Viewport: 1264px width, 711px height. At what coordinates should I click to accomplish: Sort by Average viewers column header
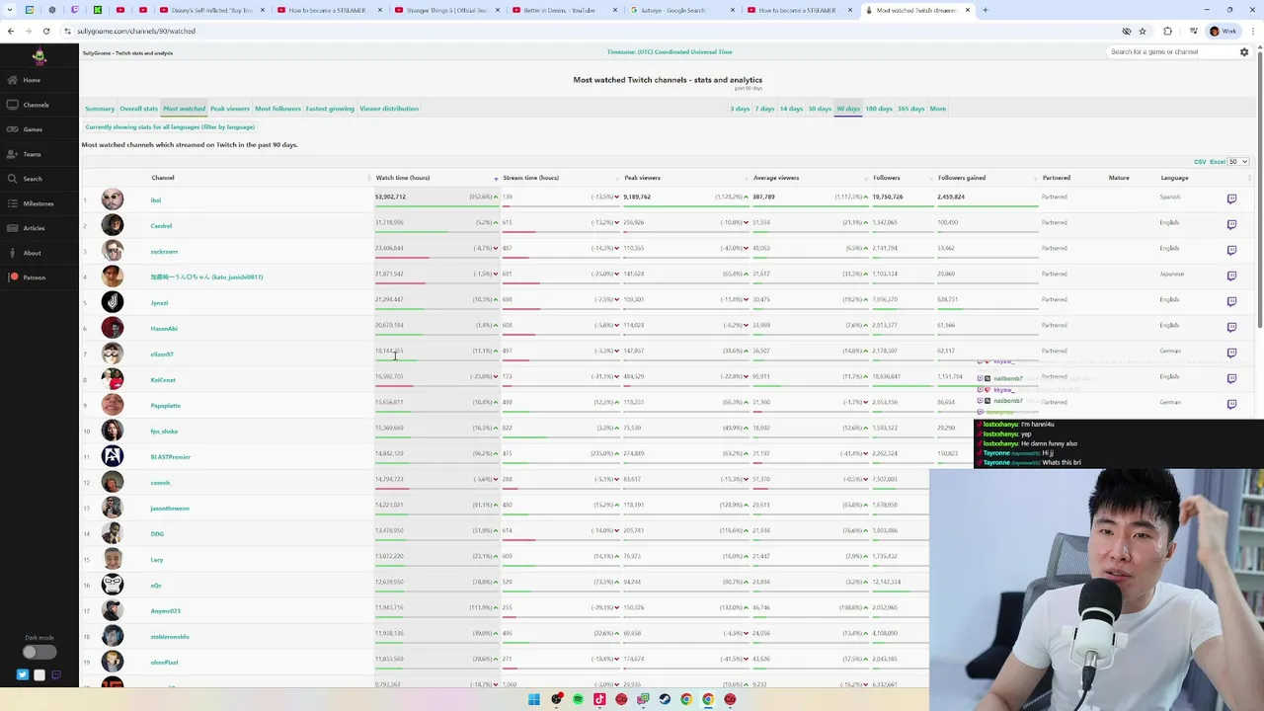[x=776, y=178]
